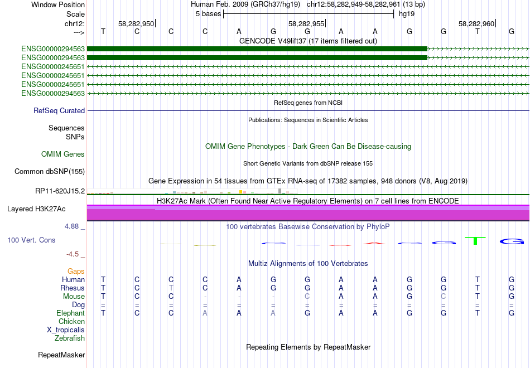The width and height of the screenshot is (530, 368).
Task: Click the RepeatMasker track label
Action: tap(61, 355)
